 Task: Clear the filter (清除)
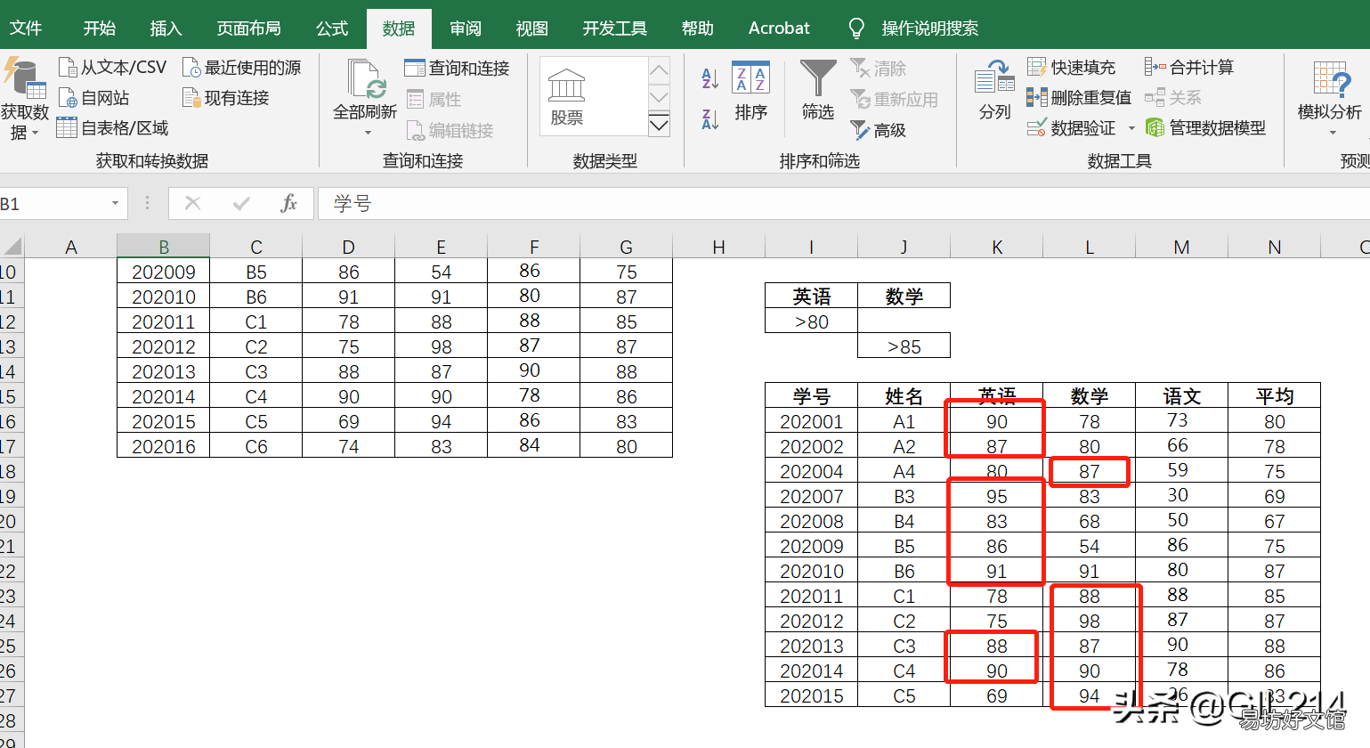coord(878,69)
